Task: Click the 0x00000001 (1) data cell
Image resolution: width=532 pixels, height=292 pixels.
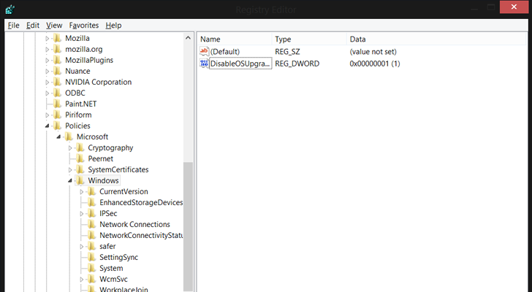Action: pos(375,64)
